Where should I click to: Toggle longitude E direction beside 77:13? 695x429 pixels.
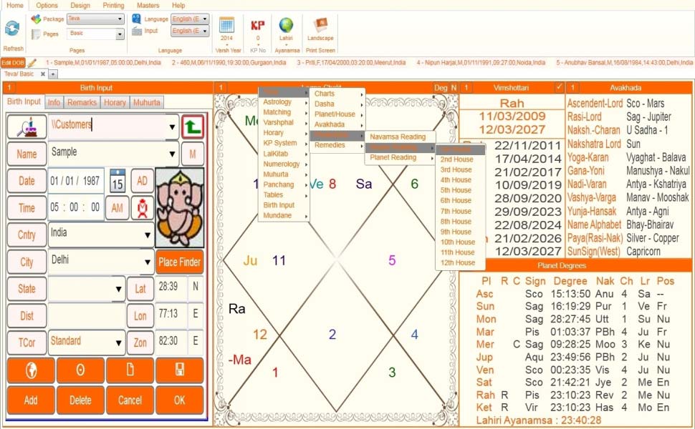click(196, 314)
